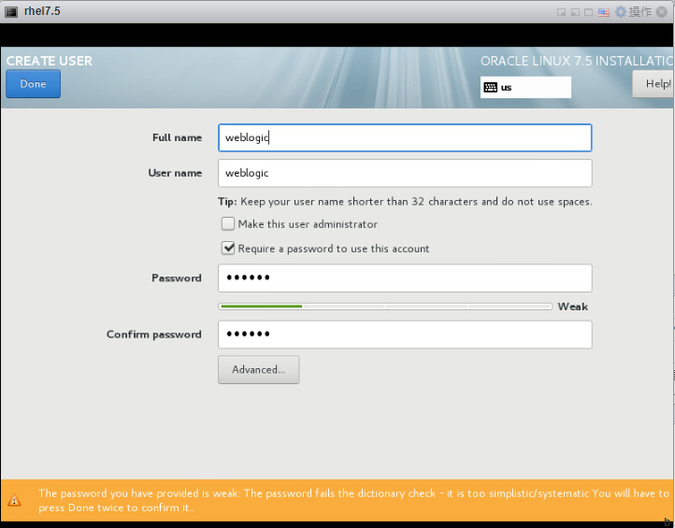This screenshot has width=675, height=528.
Task: Click into the Password field
Action: click(x=405, y=278)
